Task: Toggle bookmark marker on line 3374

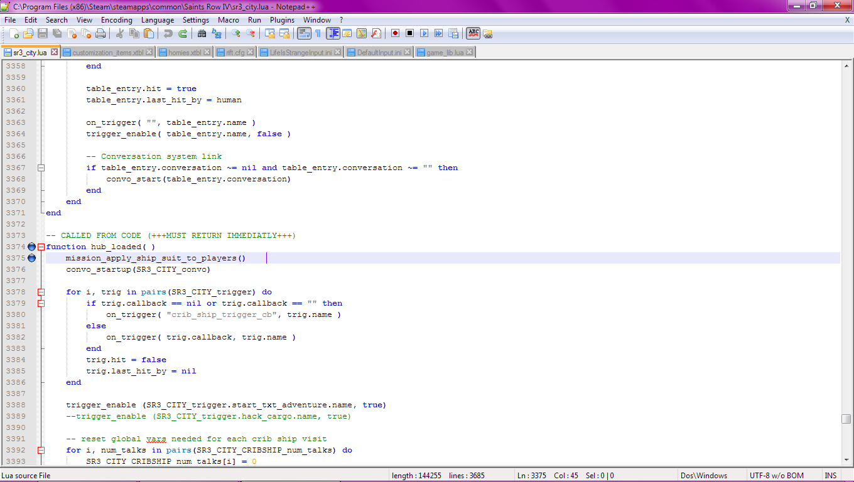Action: click(31, 247)
